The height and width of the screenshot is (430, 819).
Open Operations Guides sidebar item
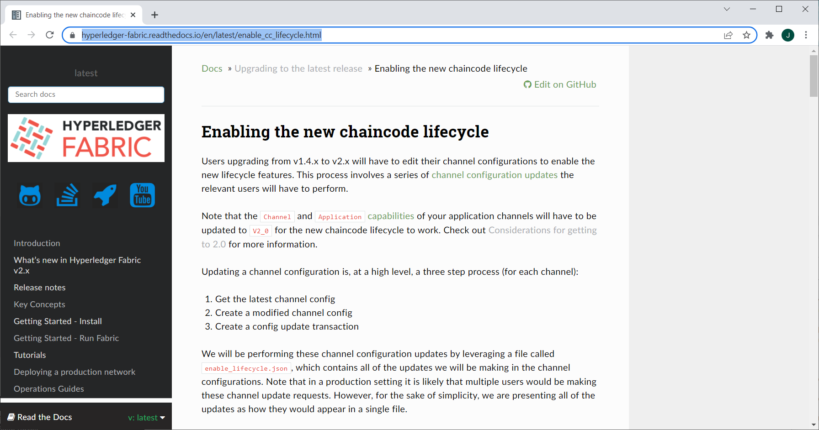[x=49, y=389]
